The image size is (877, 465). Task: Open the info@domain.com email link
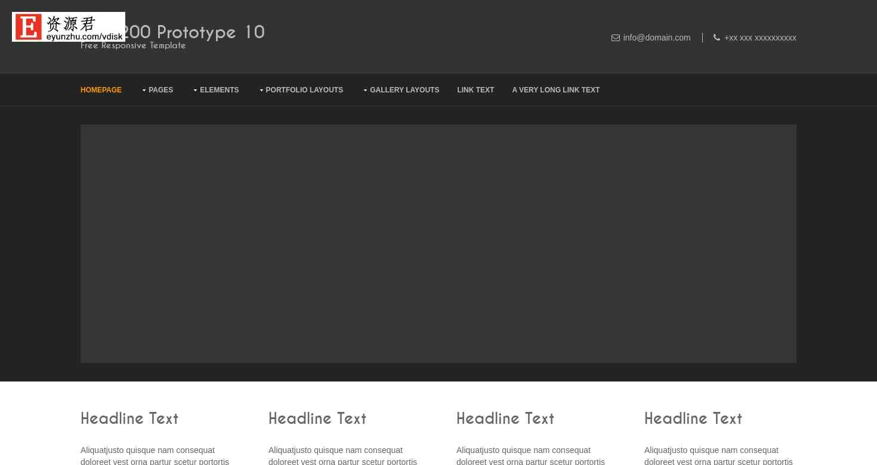point(657,38)
